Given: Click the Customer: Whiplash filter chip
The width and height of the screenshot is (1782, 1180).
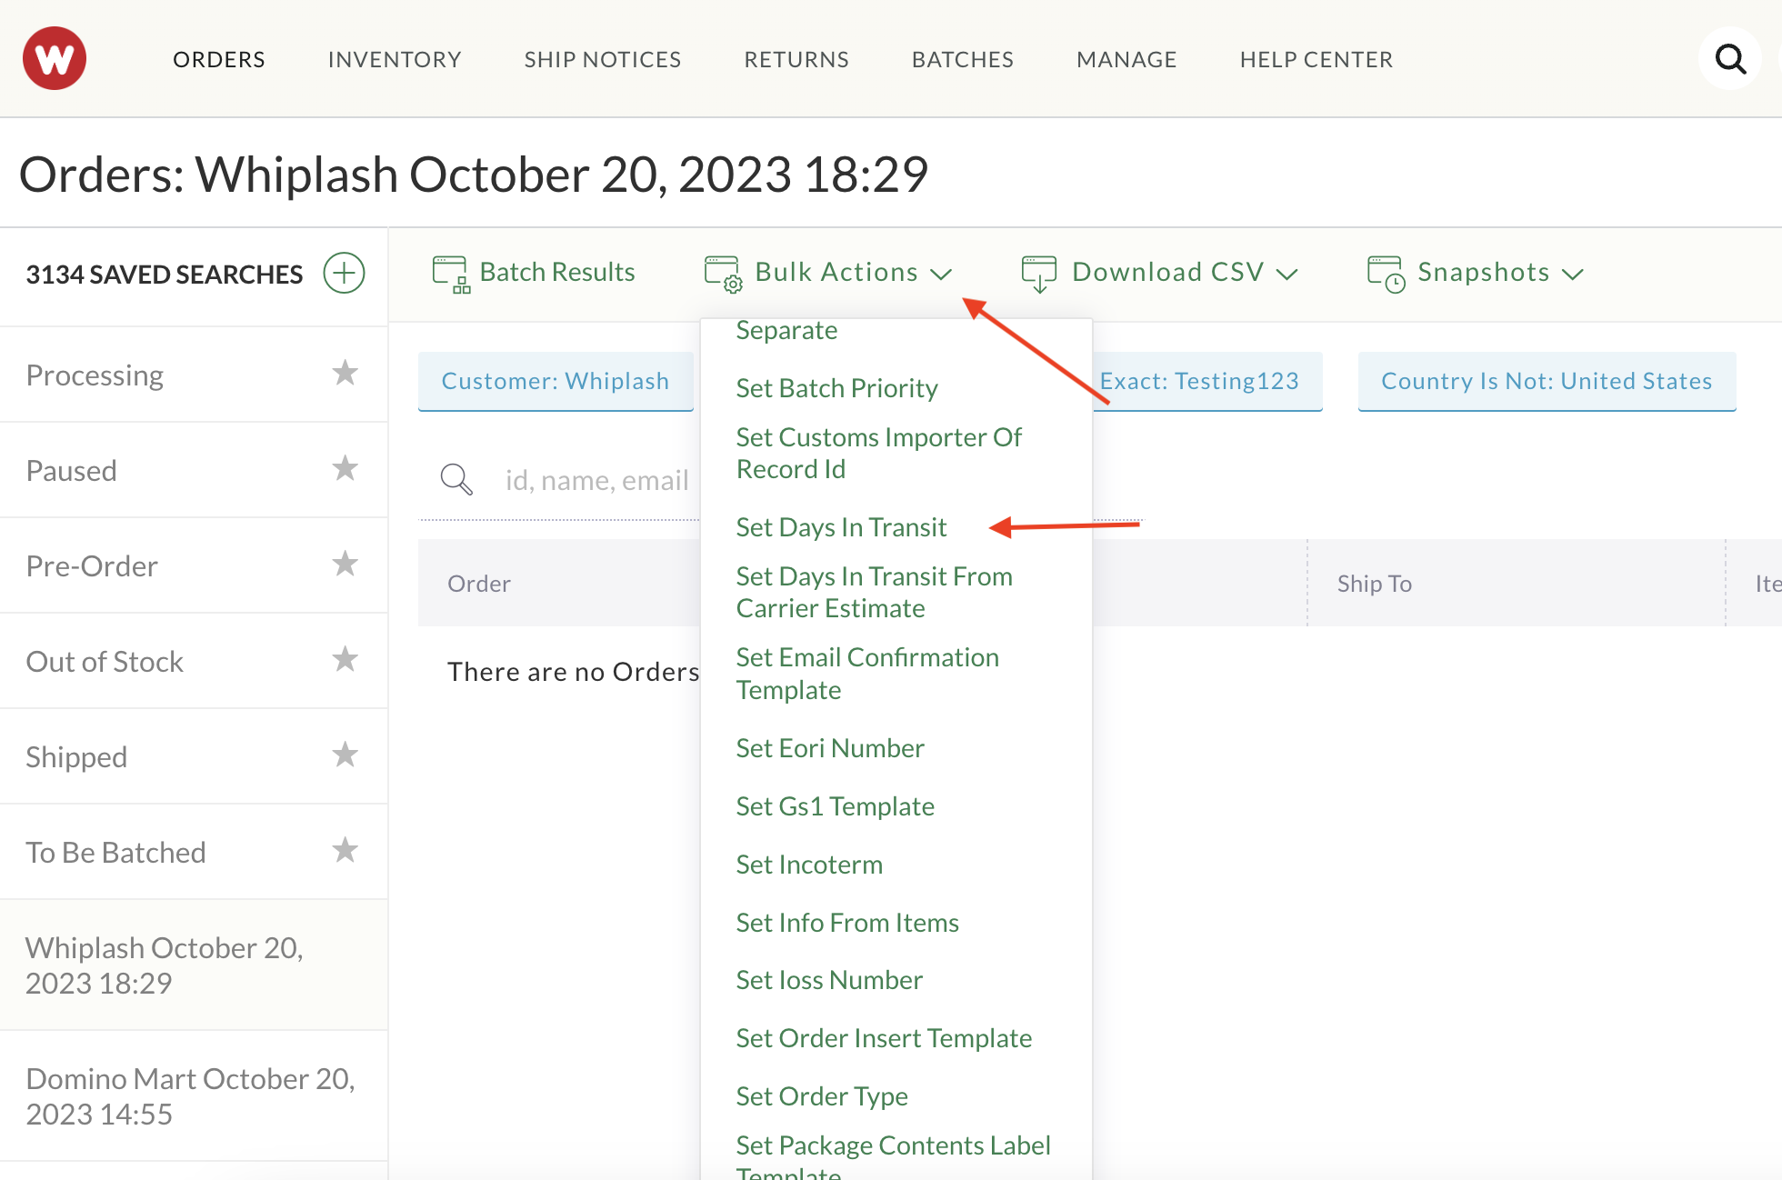Looking at the screenshot, I should coord(556,381).
